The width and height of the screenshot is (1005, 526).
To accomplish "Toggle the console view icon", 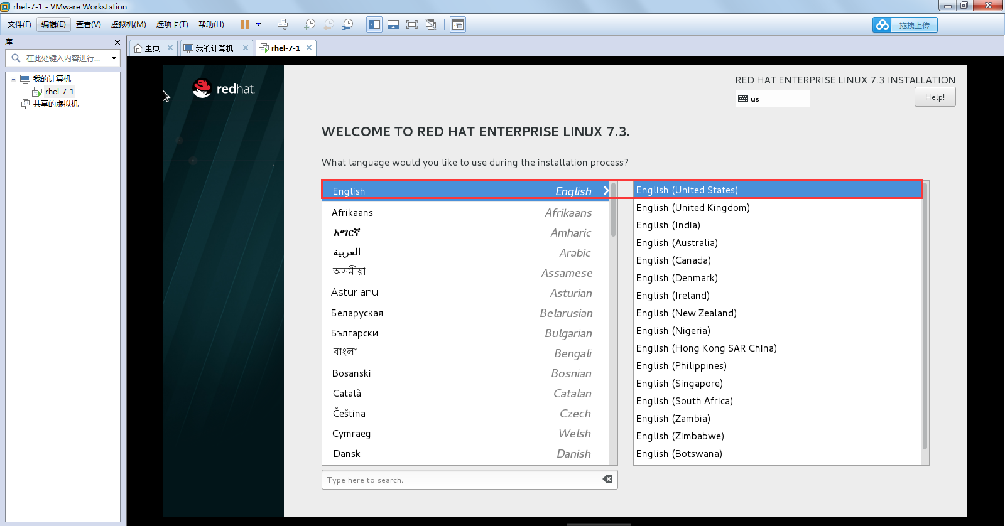I will point(458,24).
